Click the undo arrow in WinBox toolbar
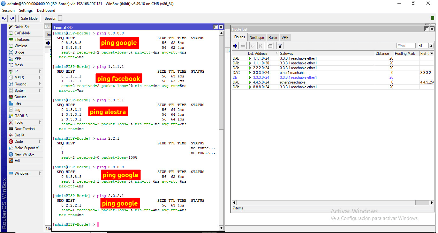Screen dimensions: 438x233 click(4, 18)
